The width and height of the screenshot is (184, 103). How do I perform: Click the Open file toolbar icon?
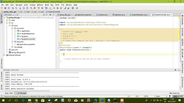tap(2, 8)
